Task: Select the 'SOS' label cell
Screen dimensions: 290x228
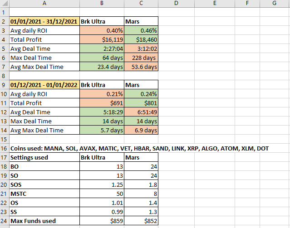Action: click(44, 184)
